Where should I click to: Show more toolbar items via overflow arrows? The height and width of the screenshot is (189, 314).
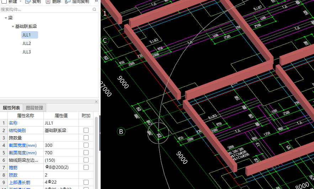pyautogui.click(x=96, y=1)
